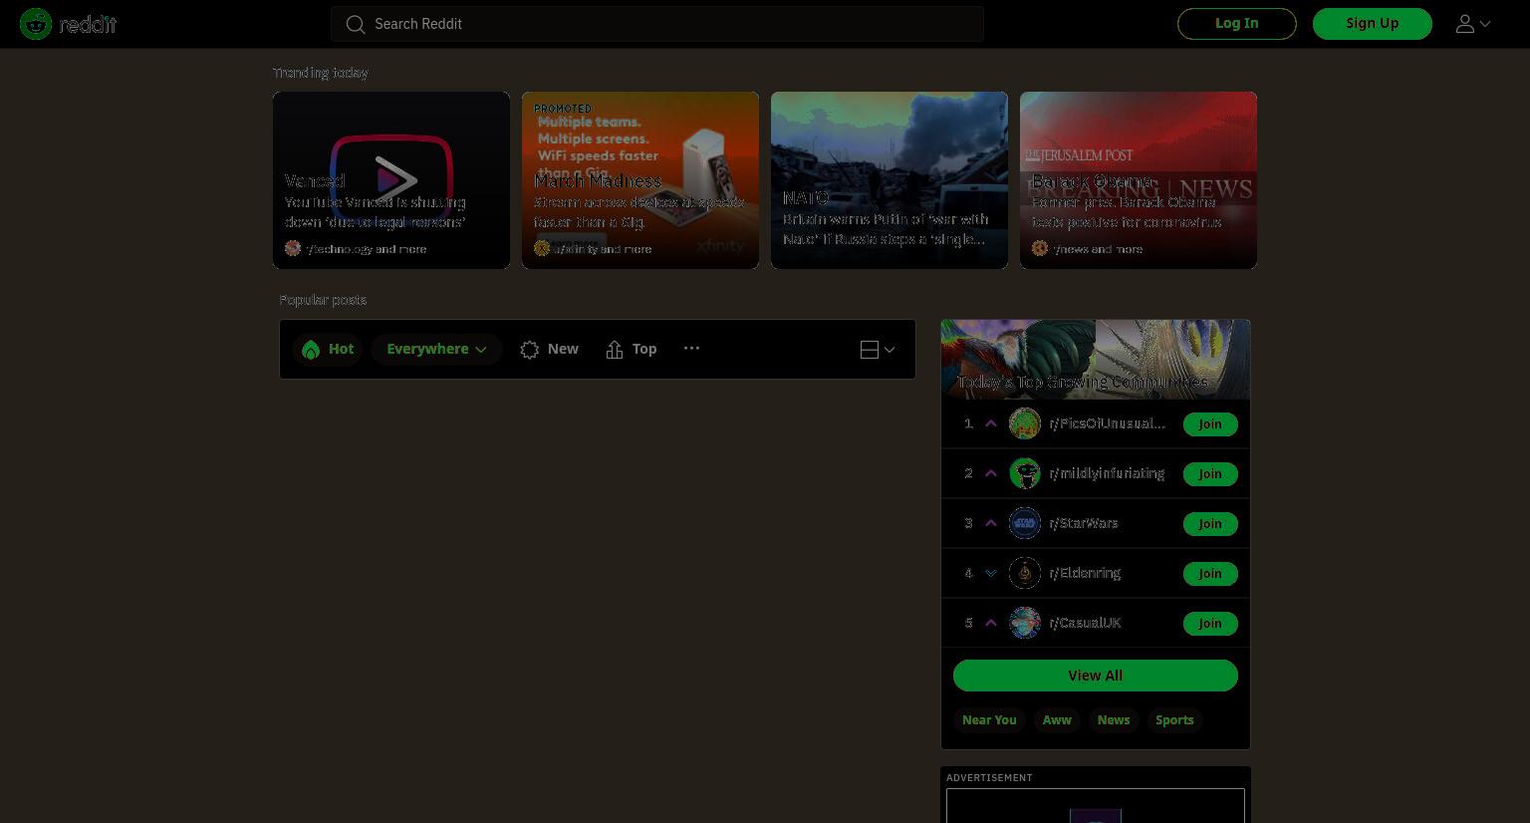Join the r/PicsOfUnusual community
Viewport: 1530px width, 823px height.
(x=1210, y=424)
